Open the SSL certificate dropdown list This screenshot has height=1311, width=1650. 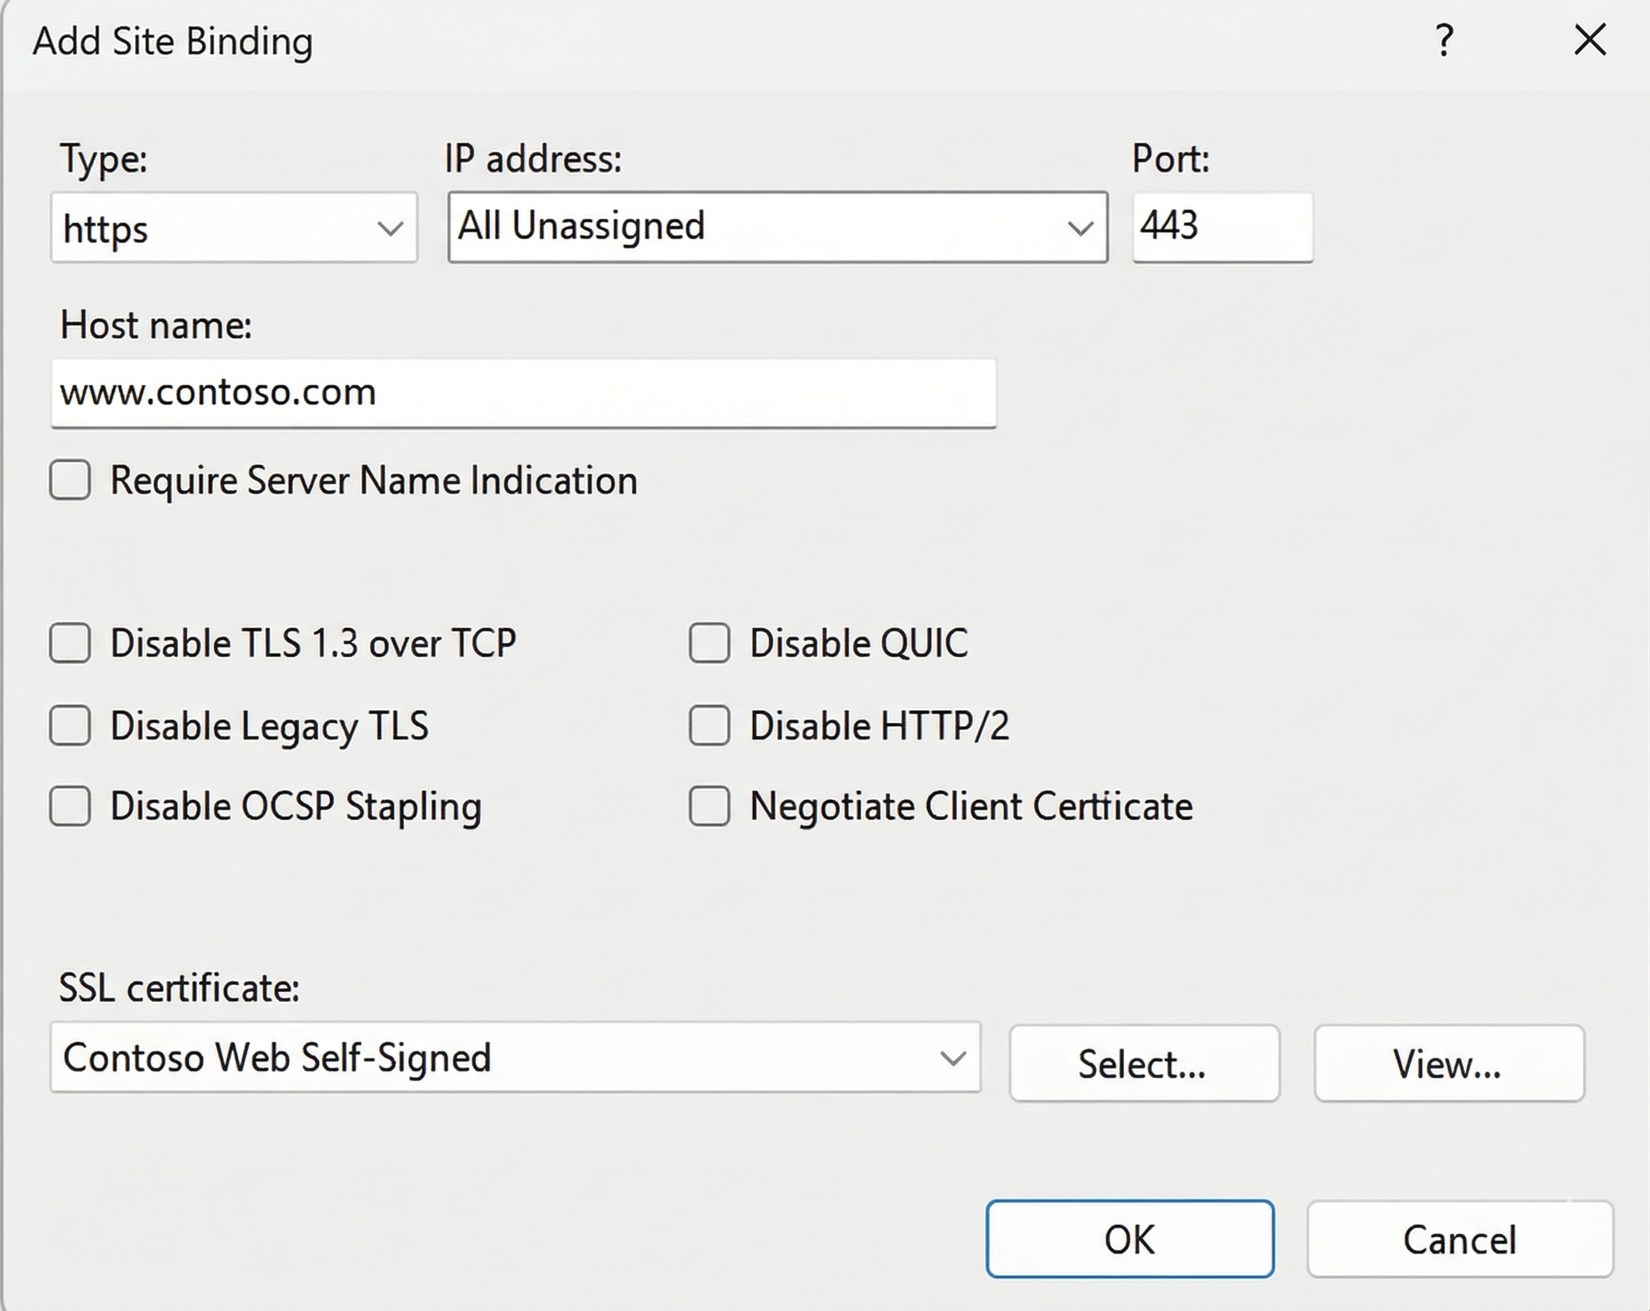pos(515,1058)
